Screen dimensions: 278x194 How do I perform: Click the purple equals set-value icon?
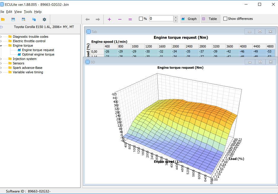coord(130,19)
